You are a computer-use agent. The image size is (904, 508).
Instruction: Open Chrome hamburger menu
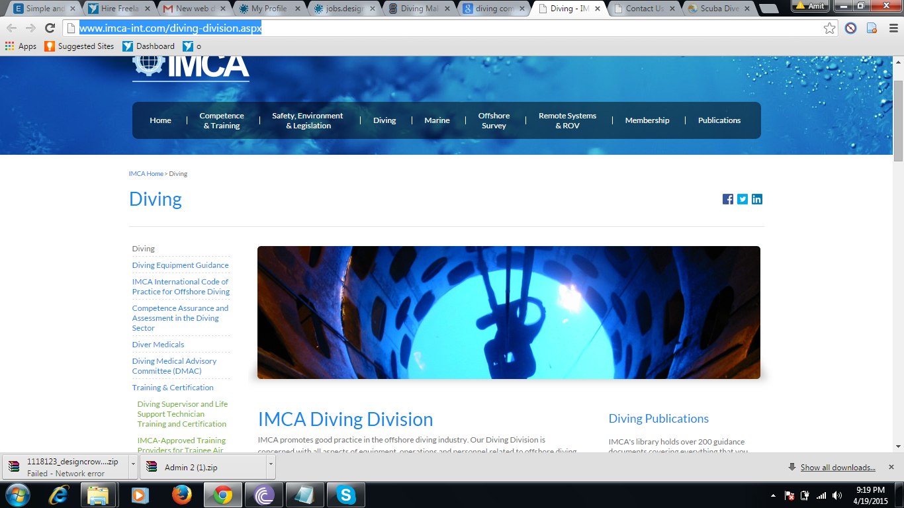(891, 28)
